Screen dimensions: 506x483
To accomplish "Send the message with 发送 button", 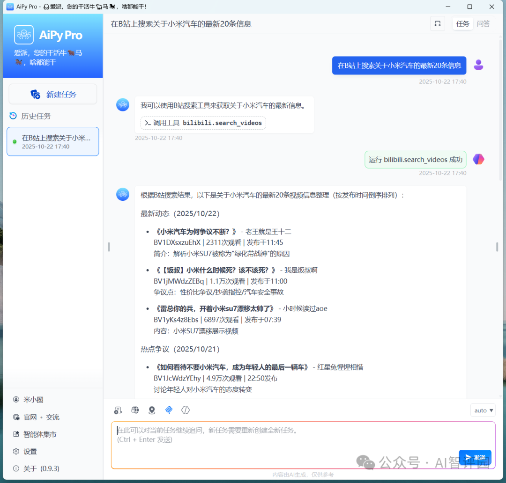I will [475, 457].
